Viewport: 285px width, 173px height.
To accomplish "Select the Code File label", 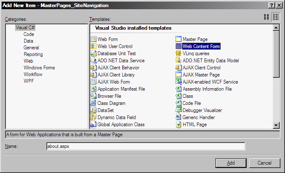I will pos(192,103).
